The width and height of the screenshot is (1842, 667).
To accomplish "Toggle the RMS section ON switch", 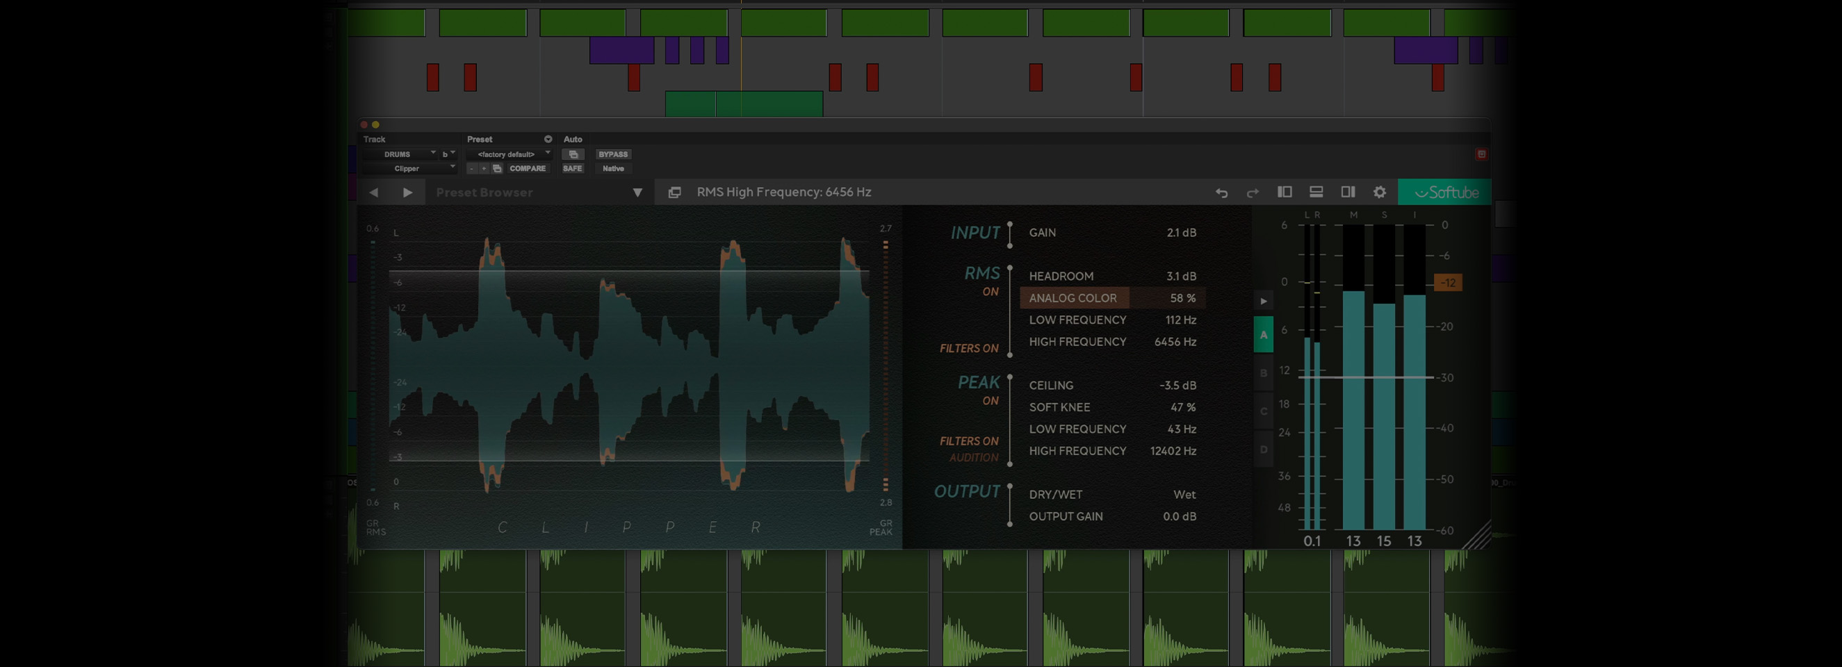I will pyautogui.click(x=990, y=292).
